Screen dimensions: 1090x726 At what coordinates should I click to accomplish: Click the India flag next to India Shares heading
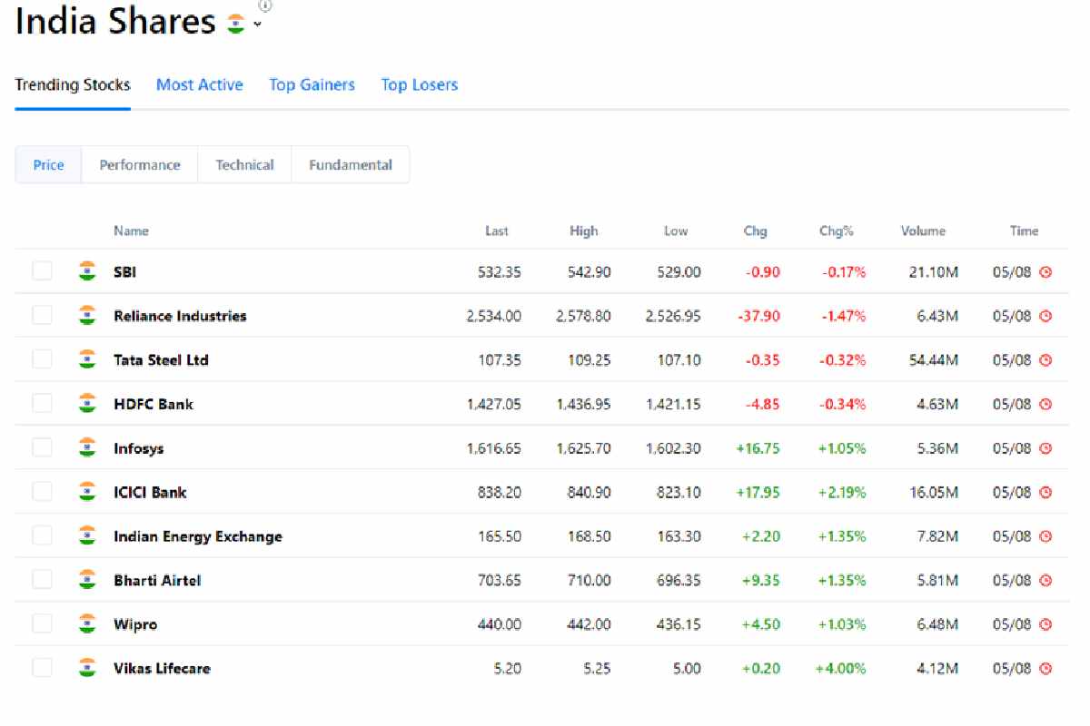pyautogui.click(x=236, y=24)
